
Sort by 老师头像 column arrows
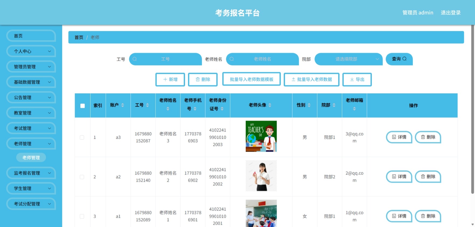coord(270,105)
